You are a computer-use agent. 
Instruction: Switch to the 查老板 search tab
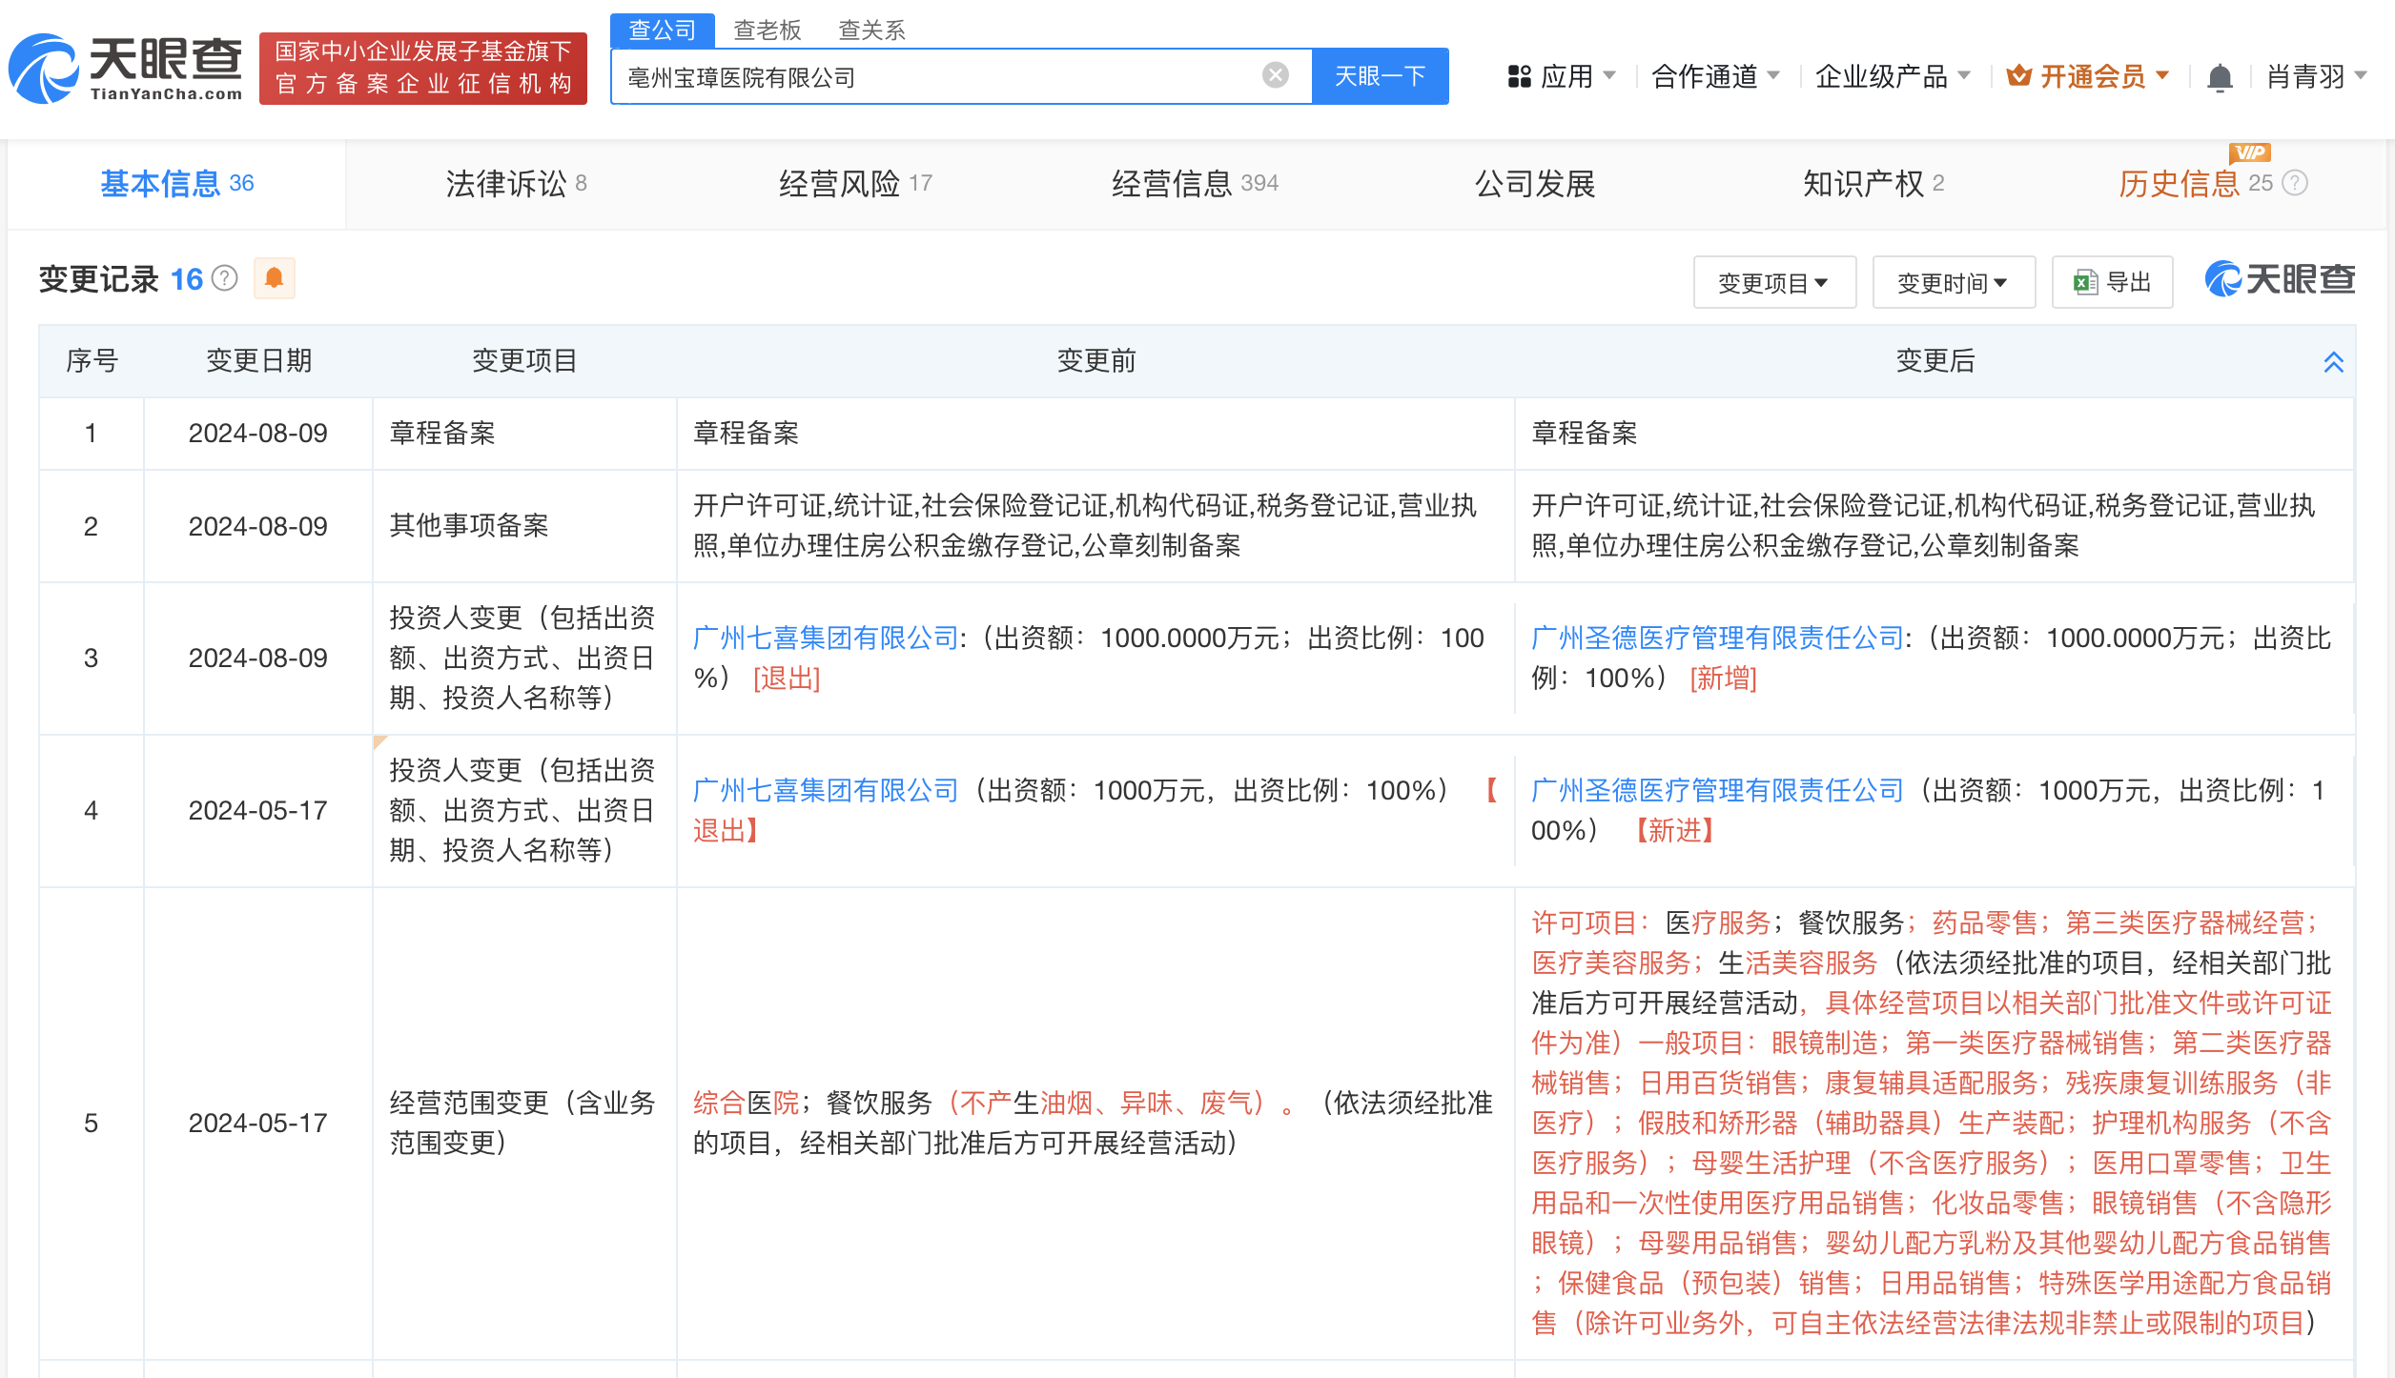click(x=767, y=30)
